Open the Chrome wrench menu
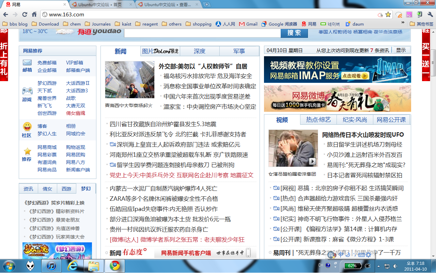 [430, 15]
